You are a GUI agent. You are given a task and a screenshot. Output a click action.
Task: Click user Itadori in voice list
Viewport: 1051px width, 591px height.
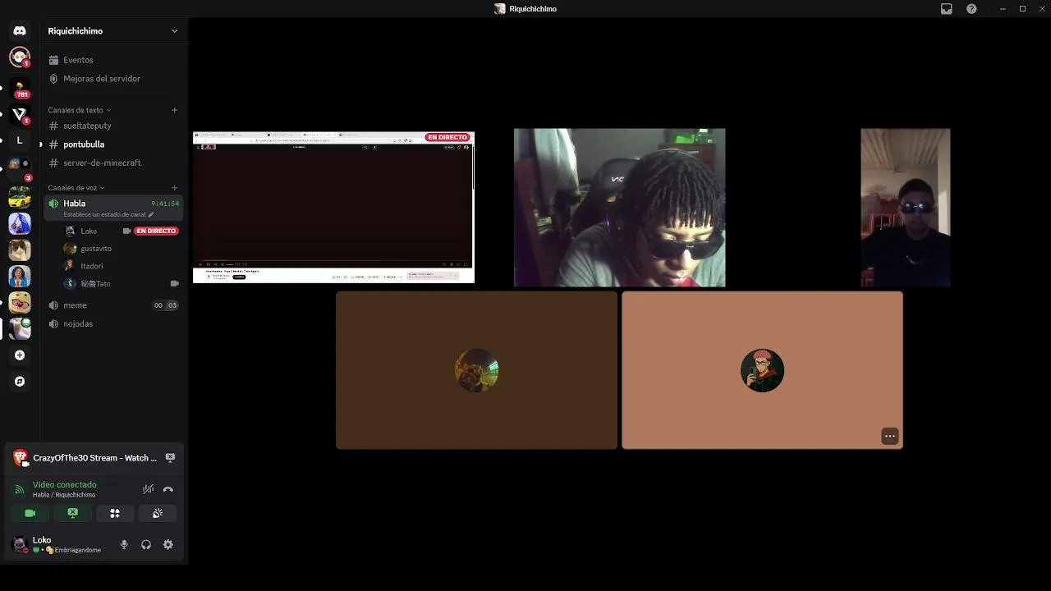pyautogui.click(x=92, y=266)
